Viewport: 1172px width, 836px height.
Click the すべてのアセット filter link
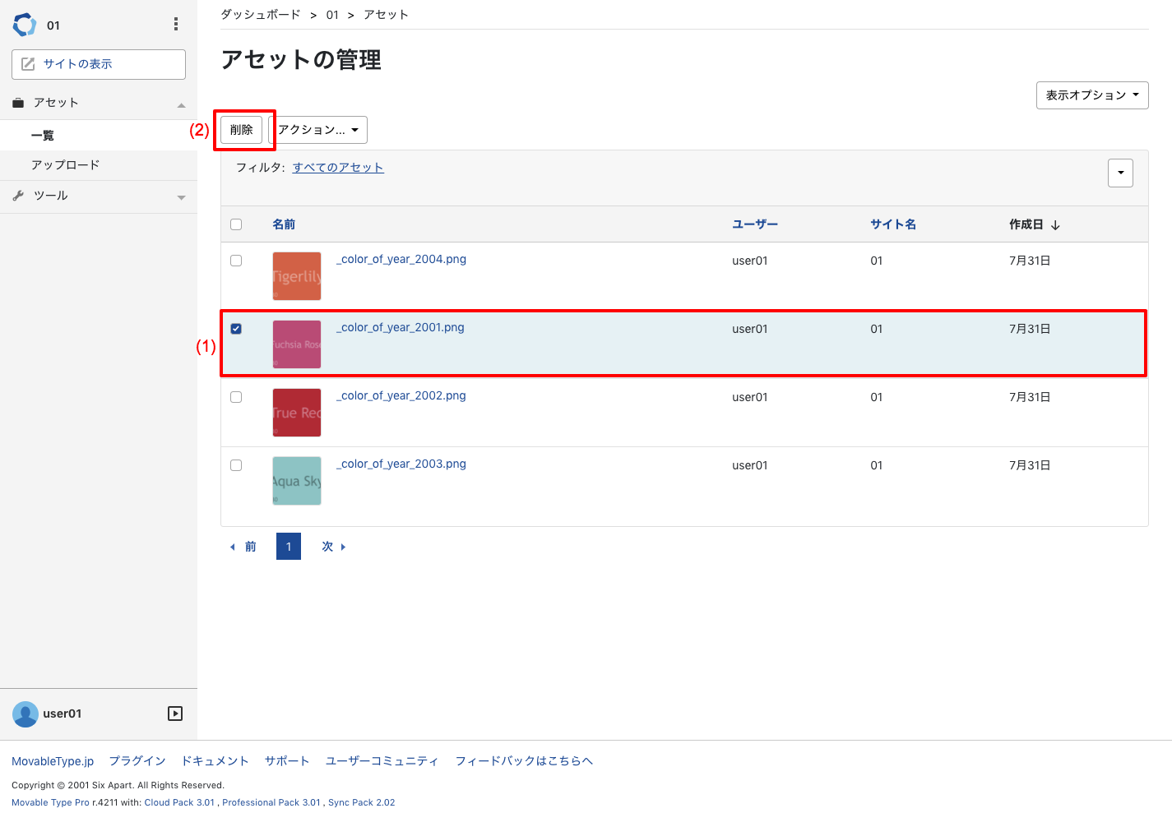[x=338, y=168]
